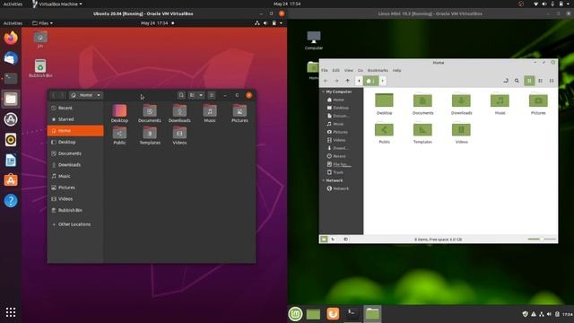Toggle location entry in Mint file manager toolbar
The height and width of the screenshot is (323, 574).
506,81
